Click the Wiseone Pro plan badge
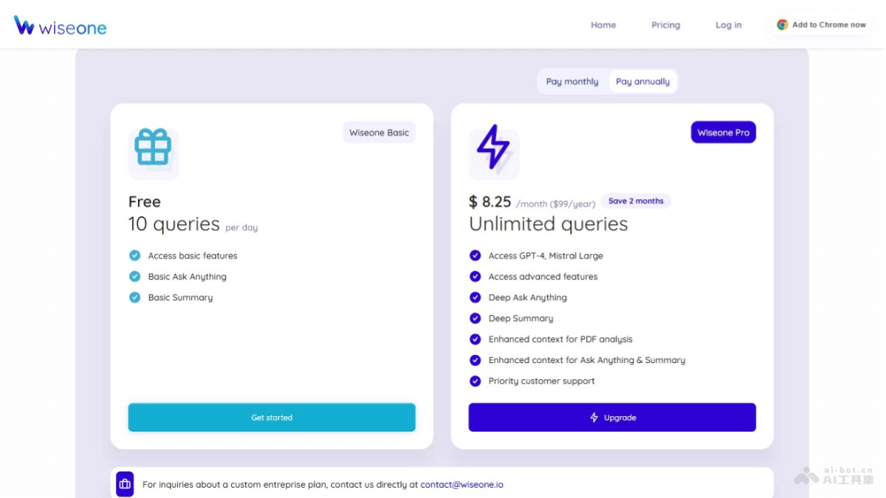The width and height of the screenshot is (886, 498). coord(723,133)
